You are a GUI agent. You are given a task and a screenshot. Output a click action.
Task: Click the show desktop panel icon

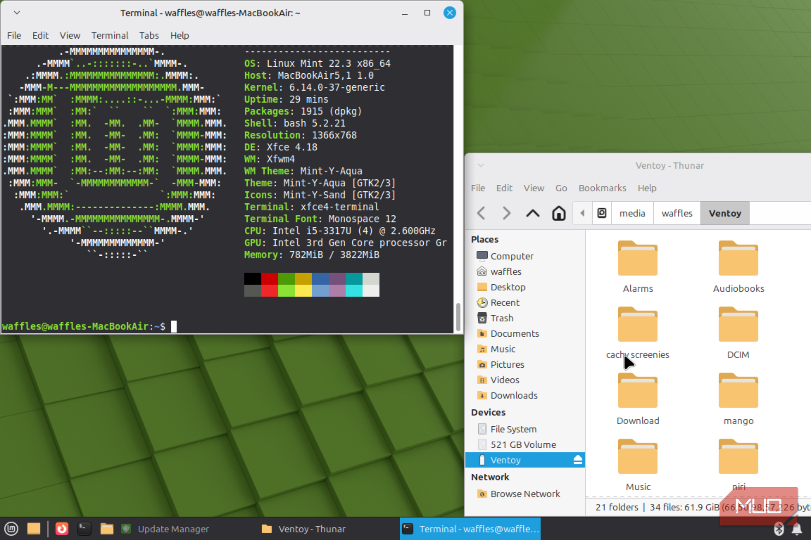tap(34, 528)
